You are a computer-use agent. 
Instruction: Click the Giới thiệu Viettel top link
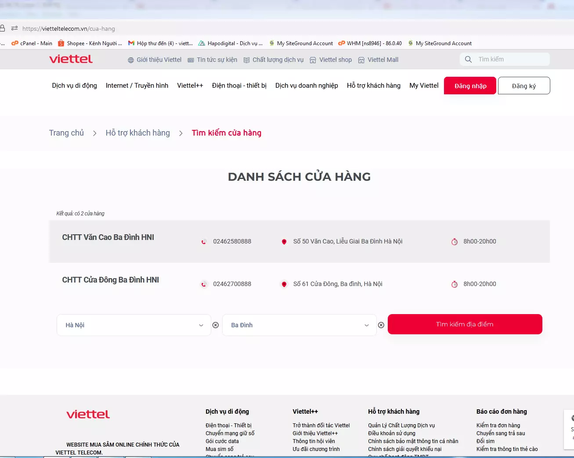point(159,60)
